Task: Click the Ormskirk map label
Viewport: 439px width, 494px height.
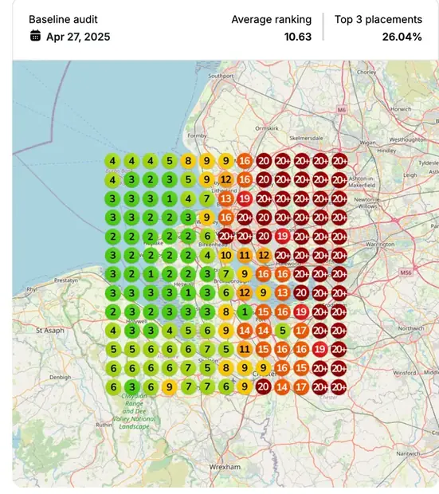Action: click(267, 128)
